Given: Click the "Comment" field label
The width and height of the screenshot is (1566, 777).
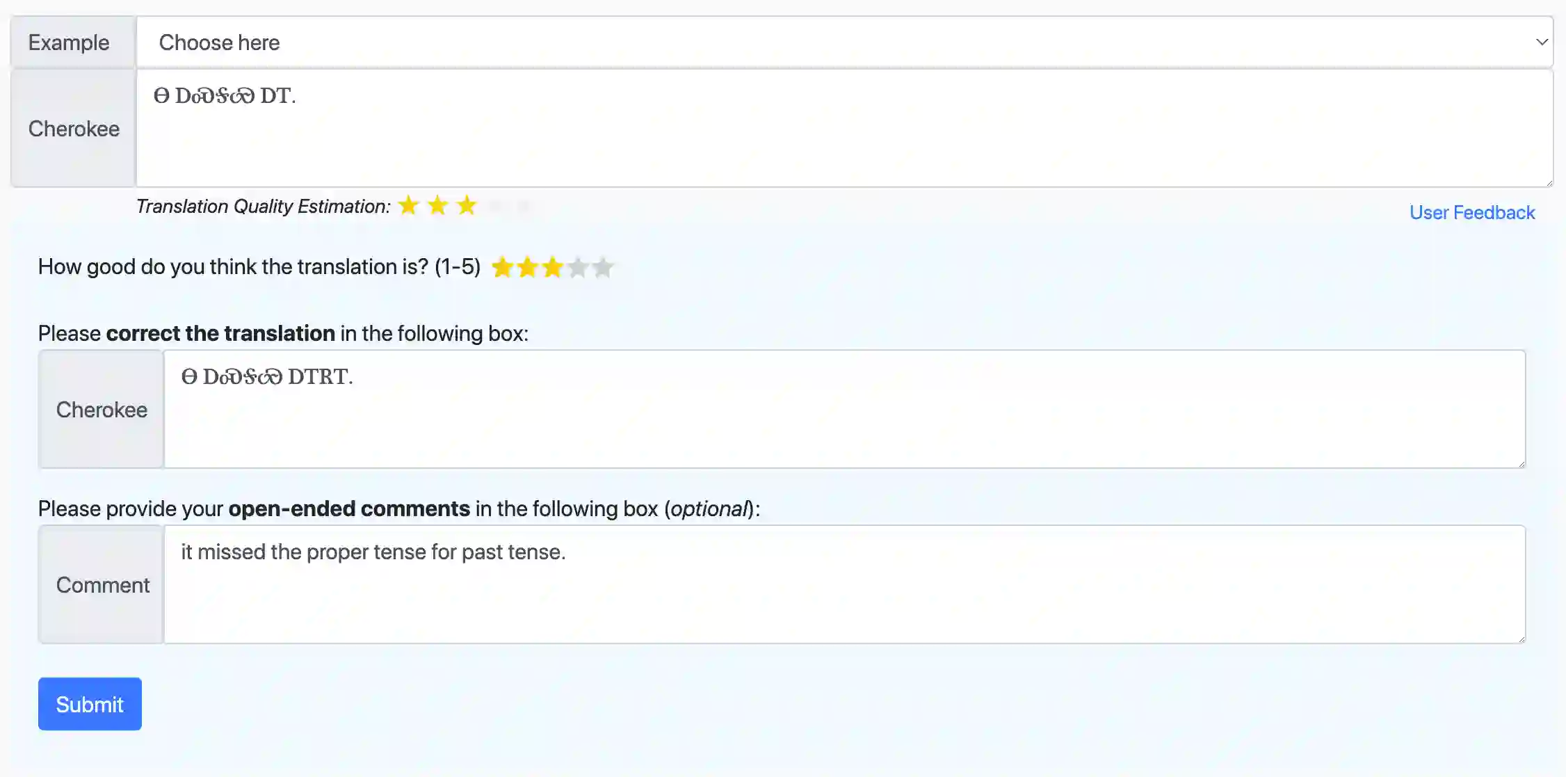Looking at the screenshot, I should (x=102, y=585).
